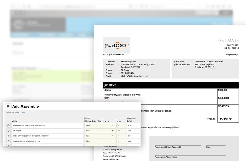The image size is (246, 161).
Task: Open the hamburger menu beside Add Assembly
Action: pos(8,106)
